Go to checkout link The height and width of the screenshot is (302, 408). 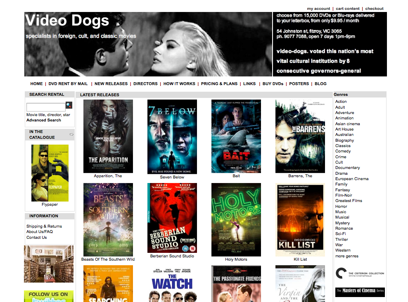pyautogui.click(x=374, y=9)
